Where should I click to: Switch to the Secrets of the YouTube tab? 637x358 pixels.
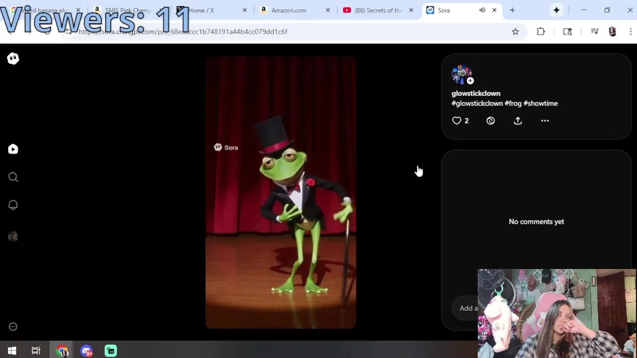378,10
